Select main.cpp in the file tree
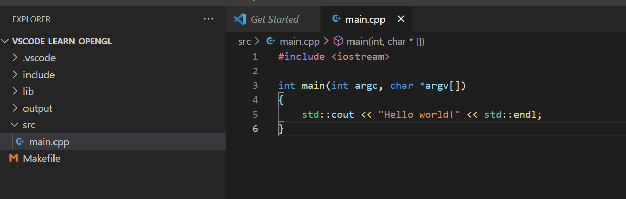Viewport: 626px width, 199px height. click(x=113, y=142)
